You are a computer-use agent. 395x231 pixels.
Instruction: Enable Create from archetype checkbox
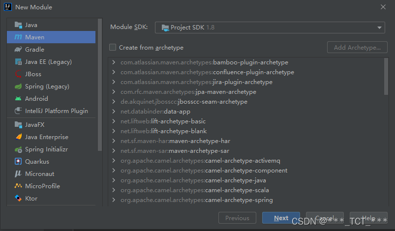click(113, 47)
